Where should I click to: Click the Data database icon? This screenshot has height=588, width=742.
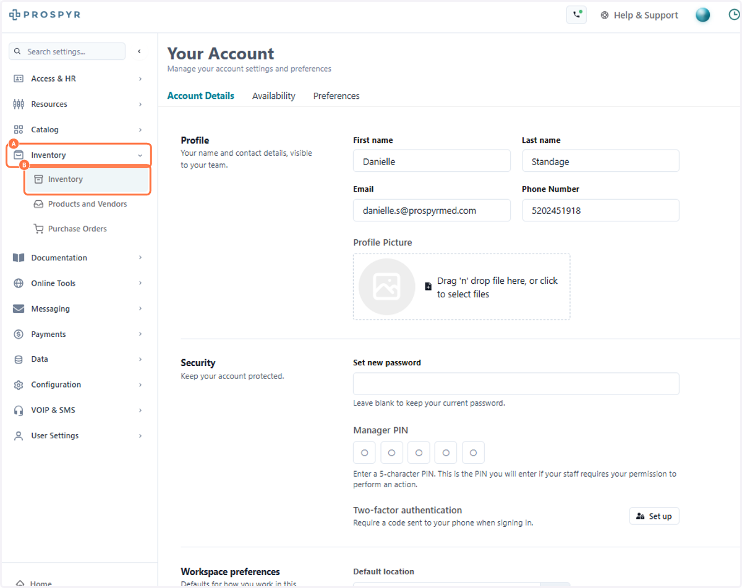[19, 359]
